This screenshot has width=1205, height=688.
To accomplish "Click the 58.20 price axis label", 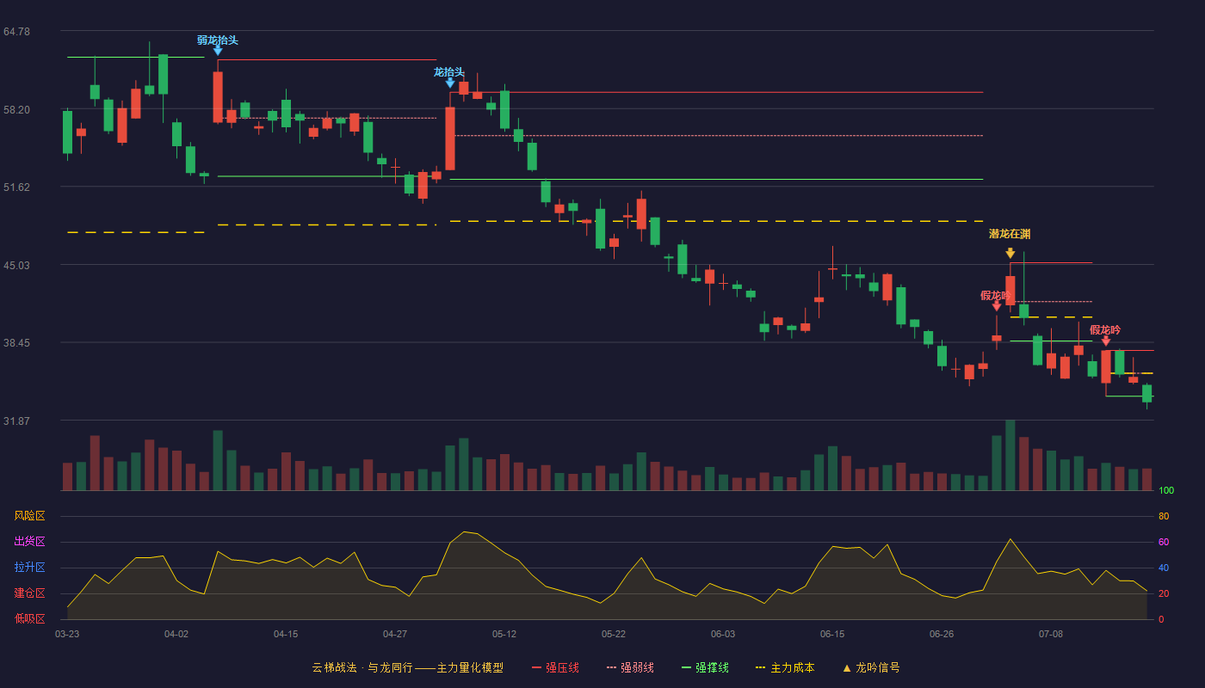I will [16, 110].
